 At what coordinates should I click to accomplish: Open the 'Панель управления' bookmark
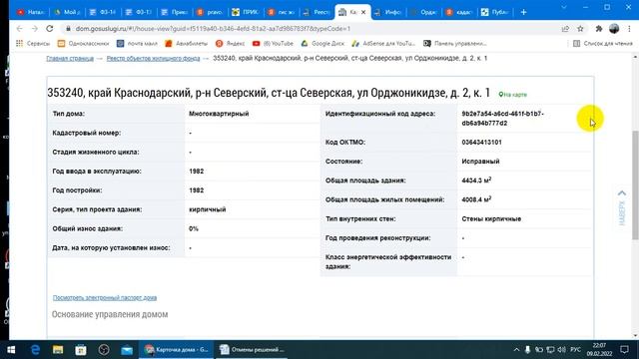[455, 43]
